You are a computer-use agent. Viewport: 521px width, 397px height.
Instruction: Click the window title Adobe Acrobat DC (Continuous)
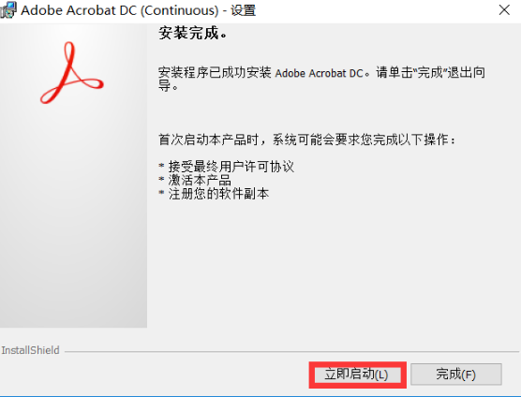tap(120, 10)
